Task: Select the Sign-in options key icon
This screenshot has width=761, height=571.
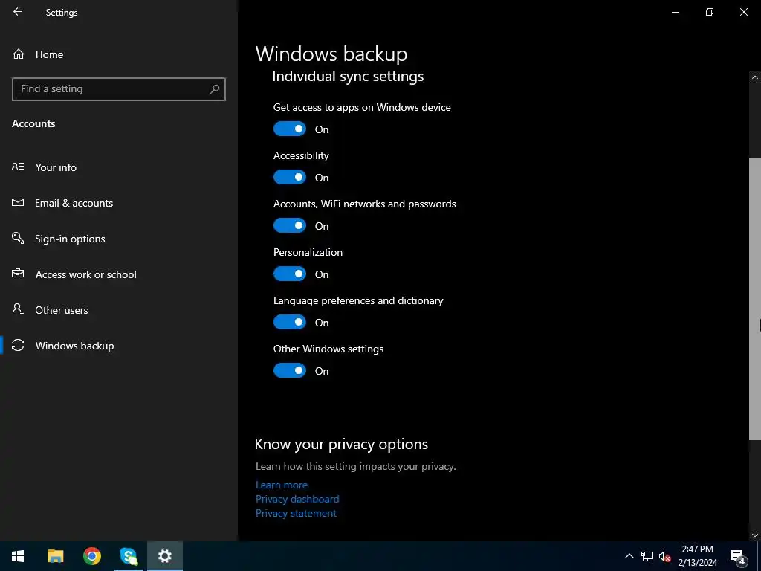Action: click(18, 238)
